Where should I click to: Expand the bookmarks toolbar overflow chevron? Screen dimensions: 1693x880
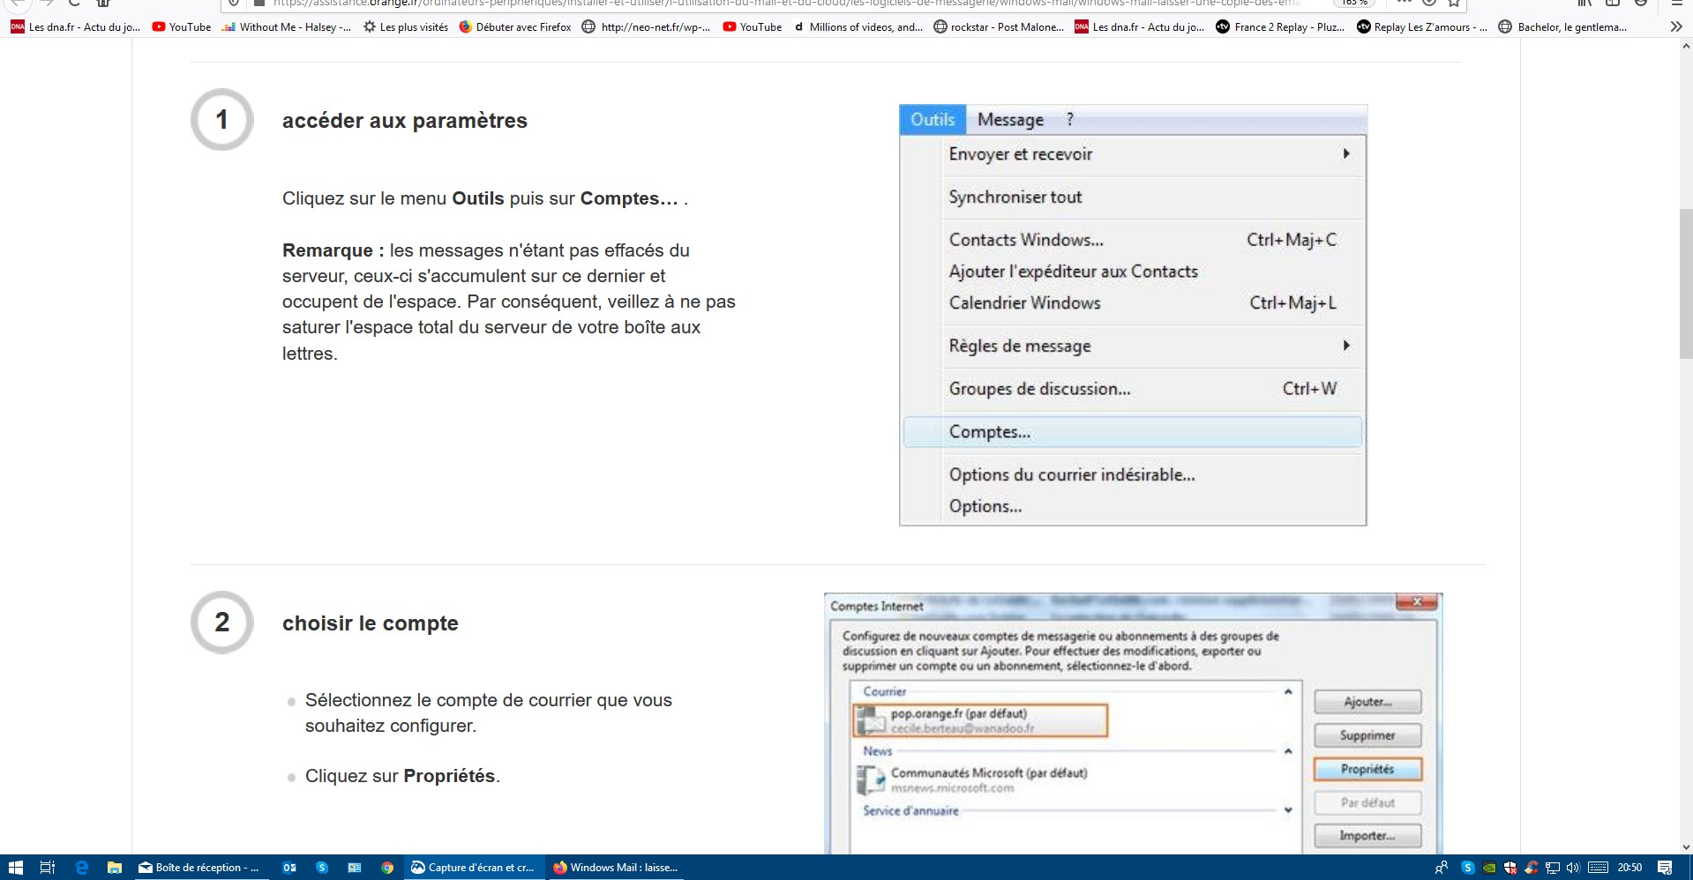(x=1676, y=27)
